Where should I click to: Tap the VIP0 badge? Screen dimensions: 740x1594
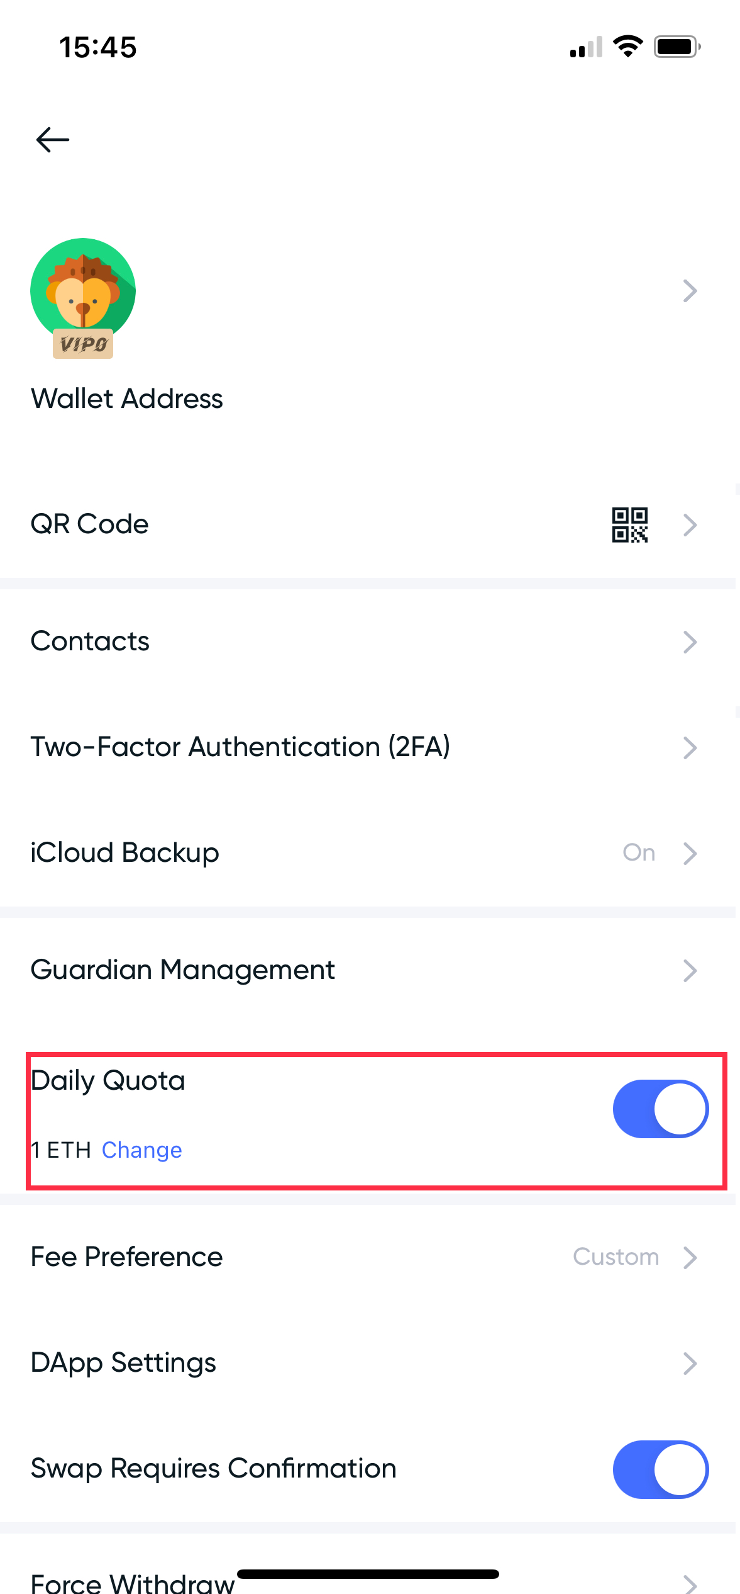click(83, 344)
